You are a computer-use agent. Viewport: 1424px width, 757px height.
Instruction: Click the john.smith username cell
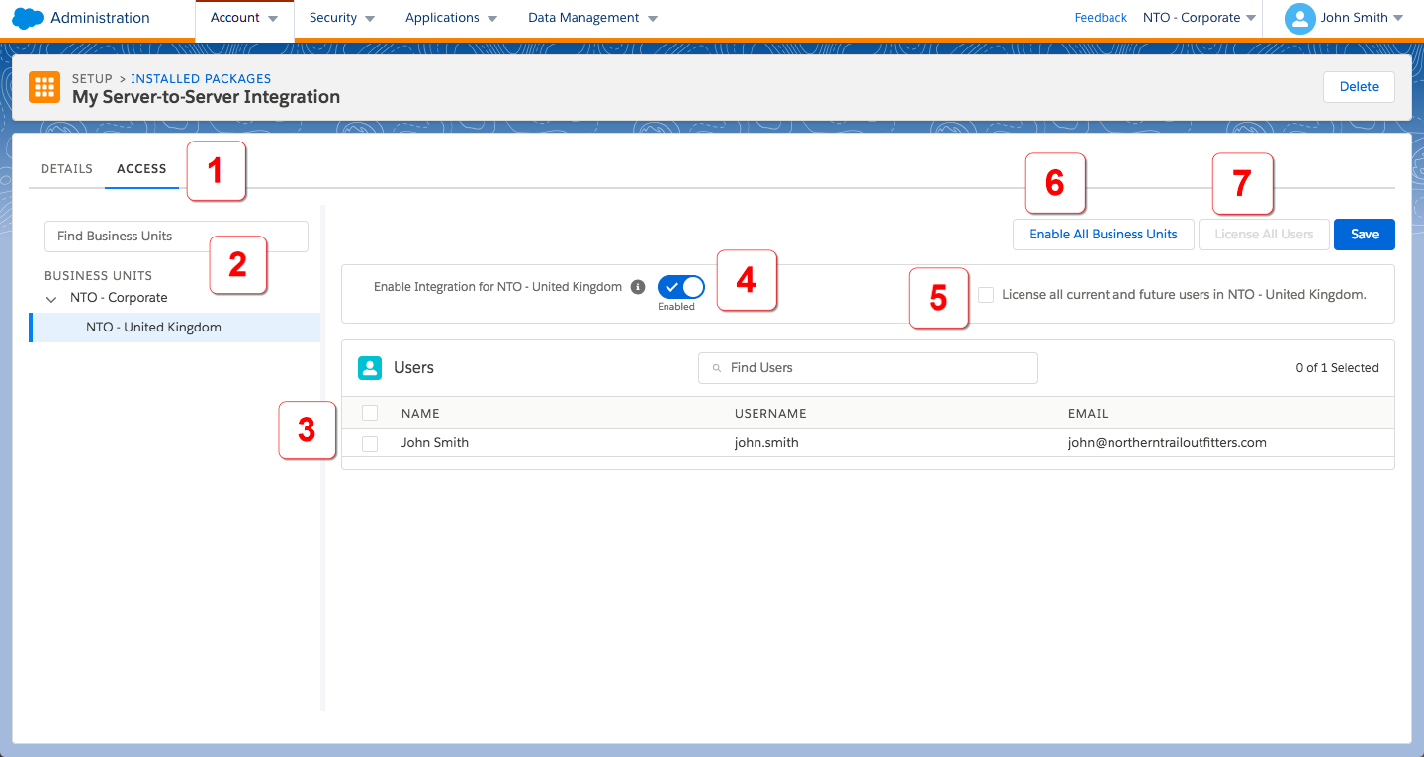[x=766, y=443]
